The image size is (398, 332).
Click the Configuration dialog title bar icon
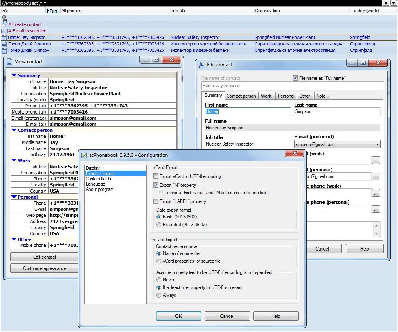(x=84, y=155)
